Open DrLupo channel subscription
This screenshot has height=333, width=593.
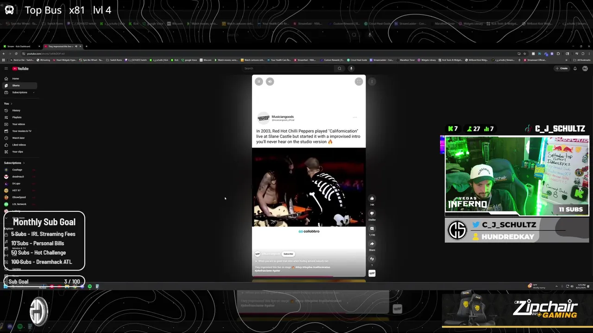[x=19, y=184]
